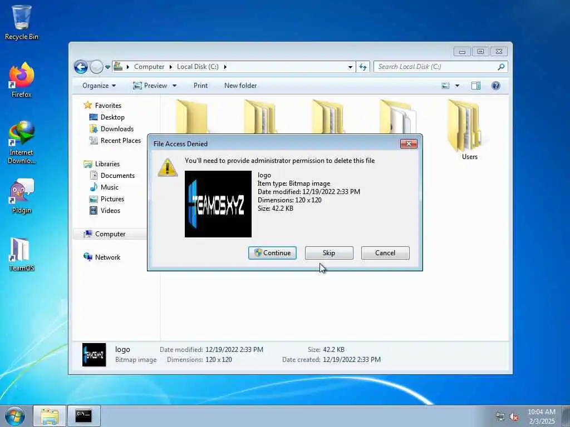
Task: Open Internet Download Manager desktop shortcut
Action: coord(22,142)
